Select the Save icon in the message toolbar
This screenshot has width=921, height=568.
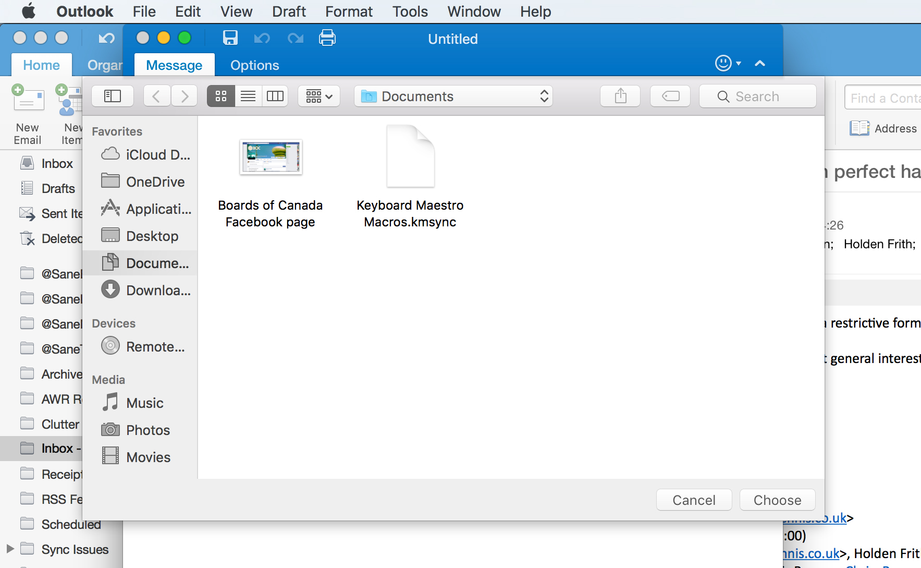(230, 38)
